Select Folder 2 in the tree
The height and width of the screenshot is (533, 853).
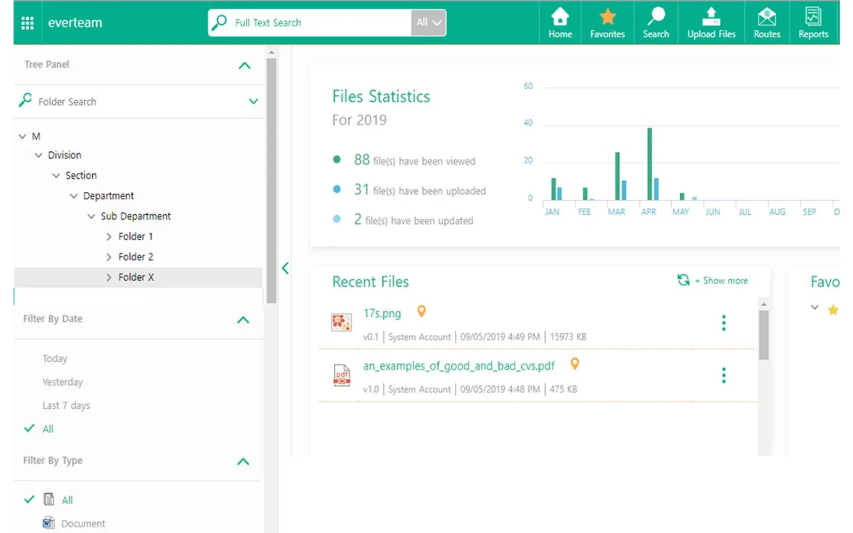click(135, 257)
